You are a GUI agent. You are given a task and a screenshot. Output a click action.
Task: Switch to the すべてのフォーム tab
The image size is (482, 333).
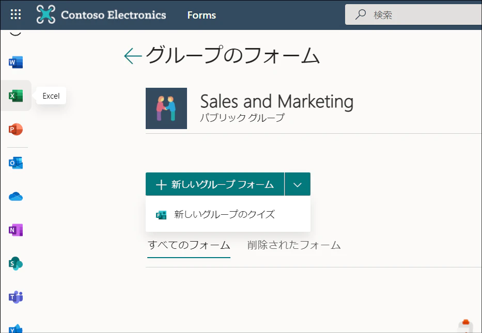[x=189, y=245]
